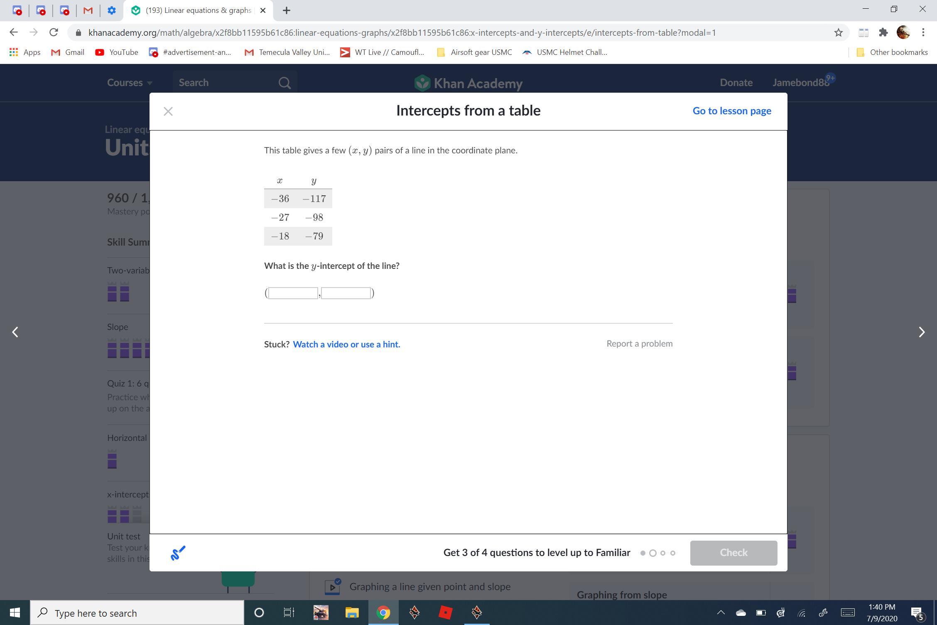This screenshot has height=625, width=937.
Task: Click the Khan Academy search magnifier icon
Action: tap(285, 83)
